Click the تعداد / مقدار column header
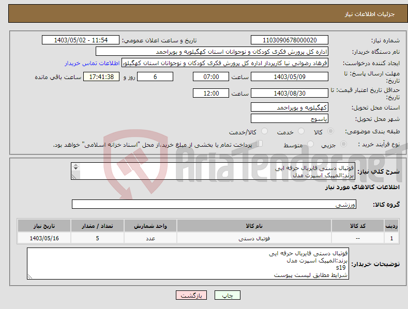 tap(97, 226)
